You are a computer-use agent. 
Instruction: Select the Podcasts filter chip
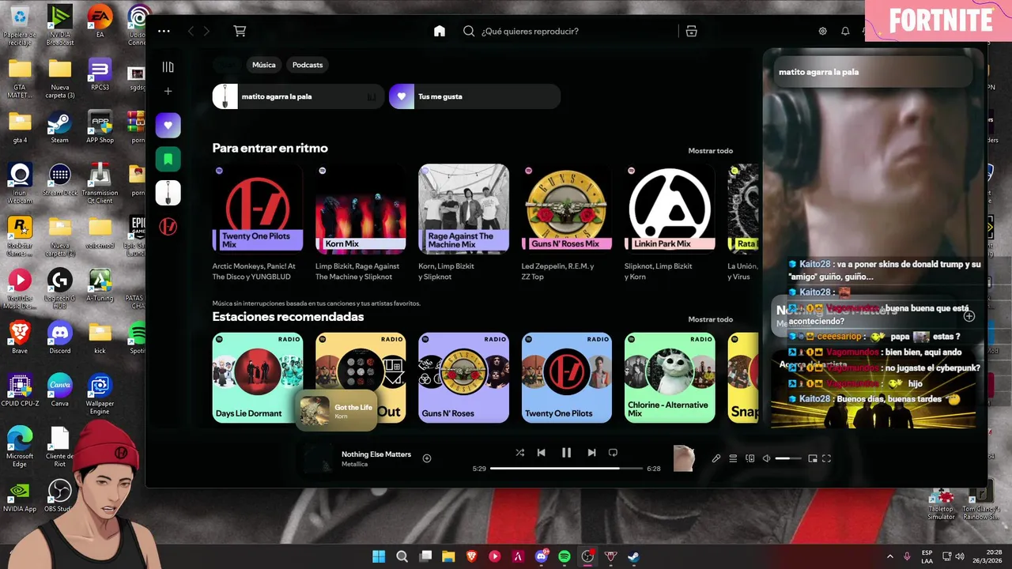pos(308,65)
